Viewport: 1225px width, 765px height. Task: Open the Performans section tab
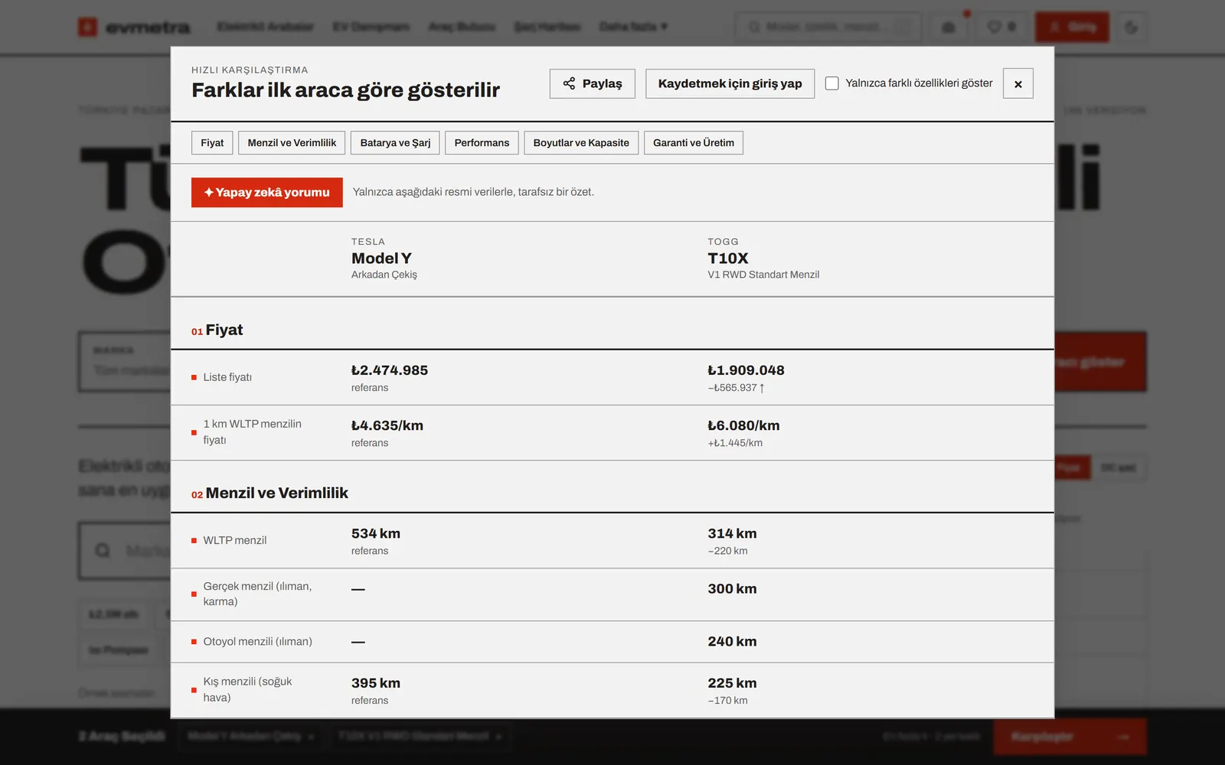coord(482,143)
